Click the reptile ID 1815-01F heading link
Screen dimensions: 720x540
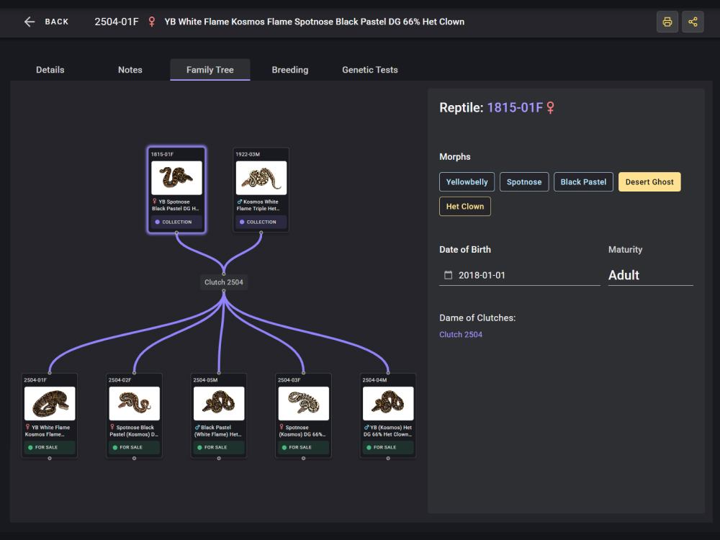coord(515,108)
